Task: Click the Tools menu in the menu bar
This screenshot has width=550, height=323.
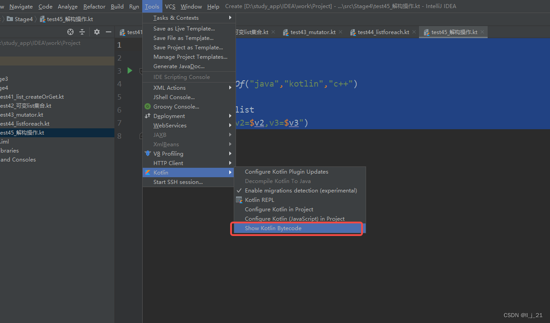Action: coord(152,6)
